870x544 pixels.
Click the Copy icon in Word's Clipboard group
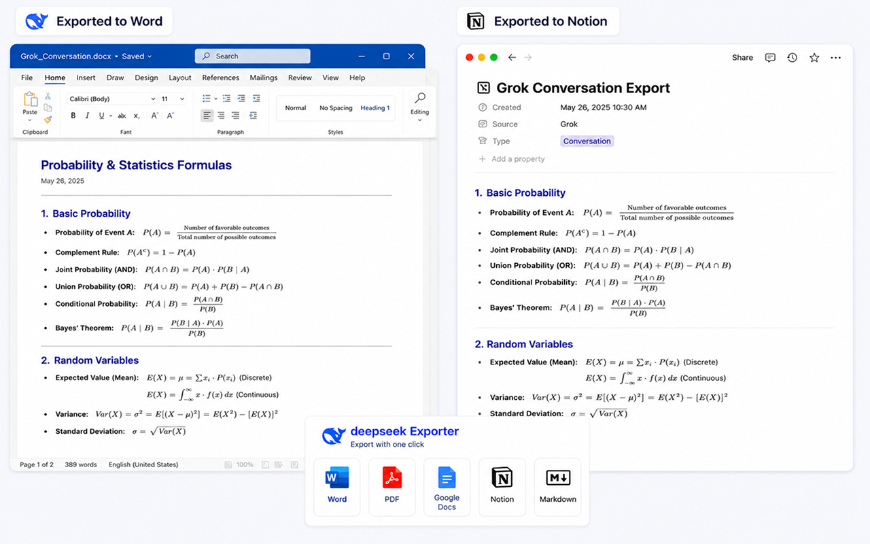(48, 107)
